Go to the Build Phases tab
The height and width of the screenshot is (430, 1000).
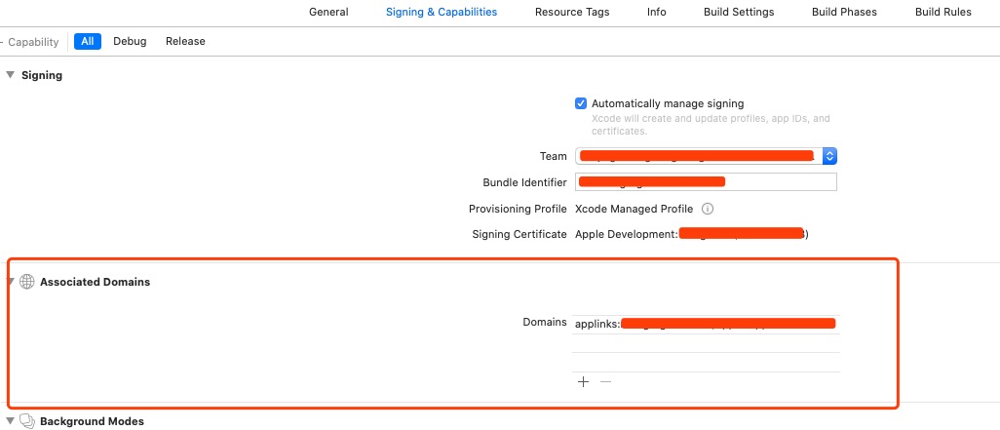pyautogui.click(x=844, y=12)
